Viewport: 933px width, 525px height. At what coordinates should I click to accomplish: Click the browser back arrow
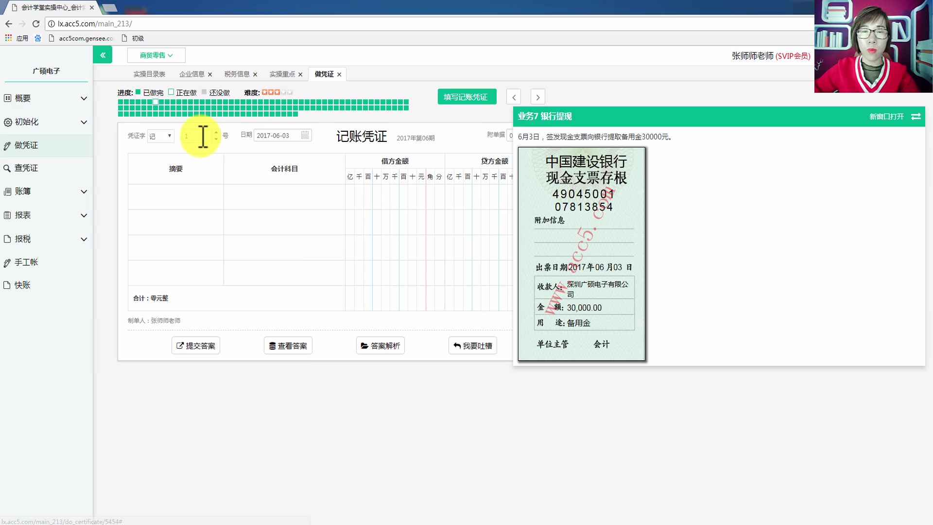tap(9, 23)
